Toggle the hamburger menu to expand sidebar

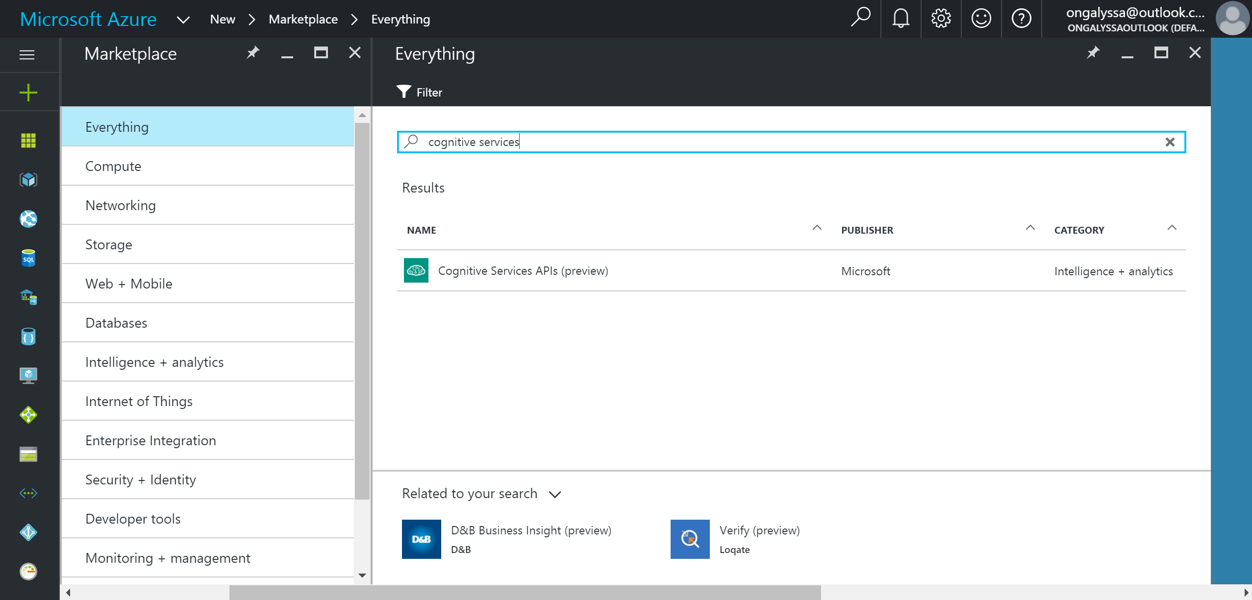tap(27, 55)
